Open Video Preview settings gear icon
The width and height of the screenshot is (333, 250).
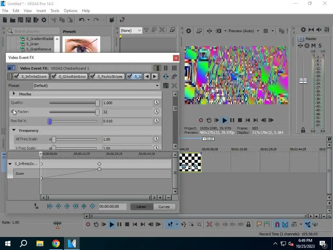click(188, 31)
